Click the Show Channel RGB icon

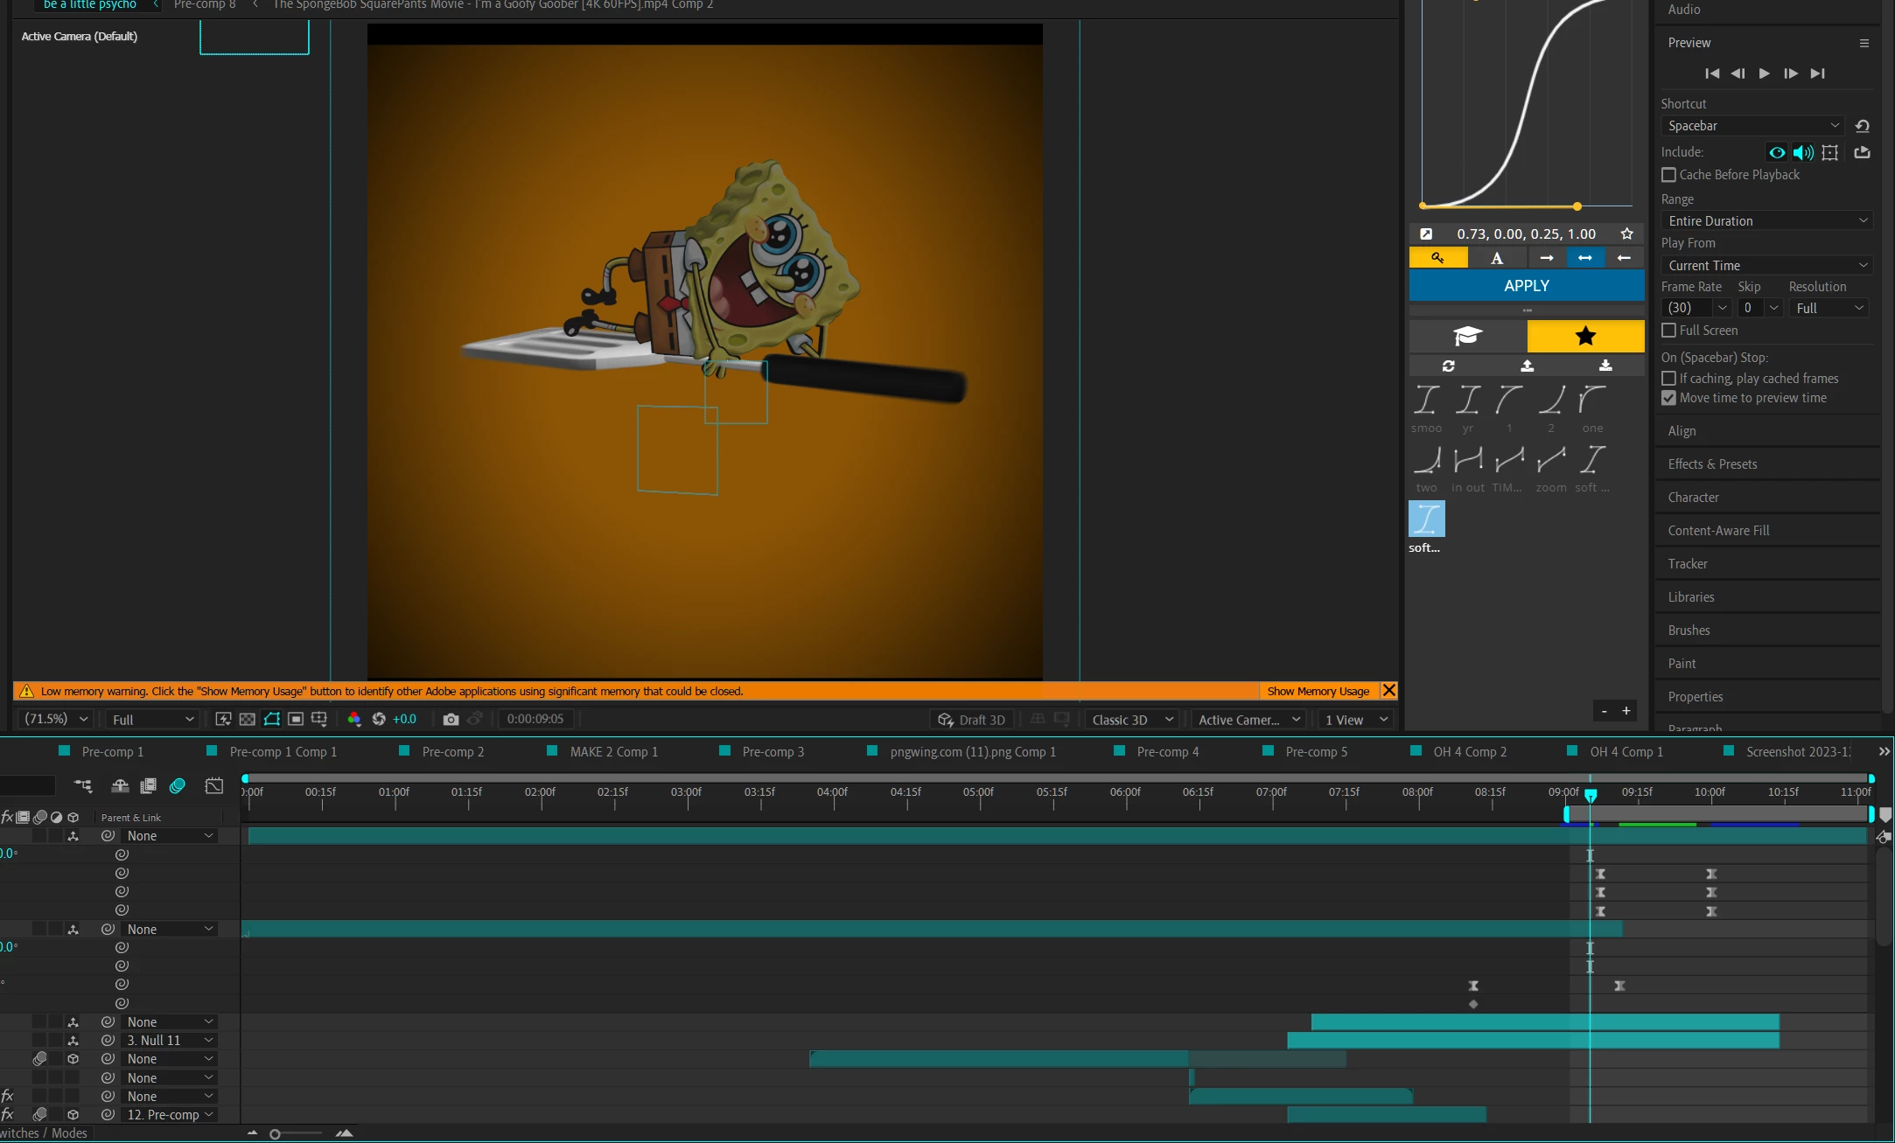pyautogui.click(x=354, y=719)
